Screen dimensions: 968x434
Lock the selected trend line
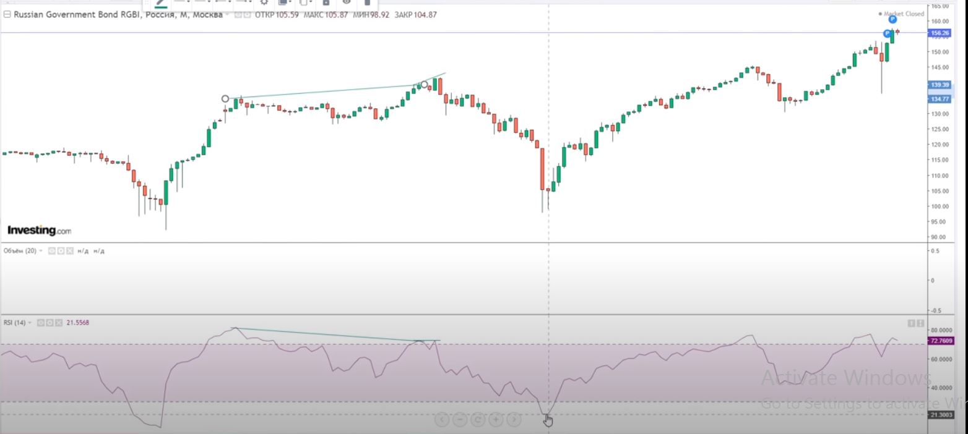326,2
